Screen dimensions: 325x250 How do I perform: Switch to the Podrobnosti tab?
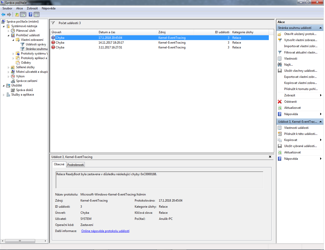click(75, 165)
